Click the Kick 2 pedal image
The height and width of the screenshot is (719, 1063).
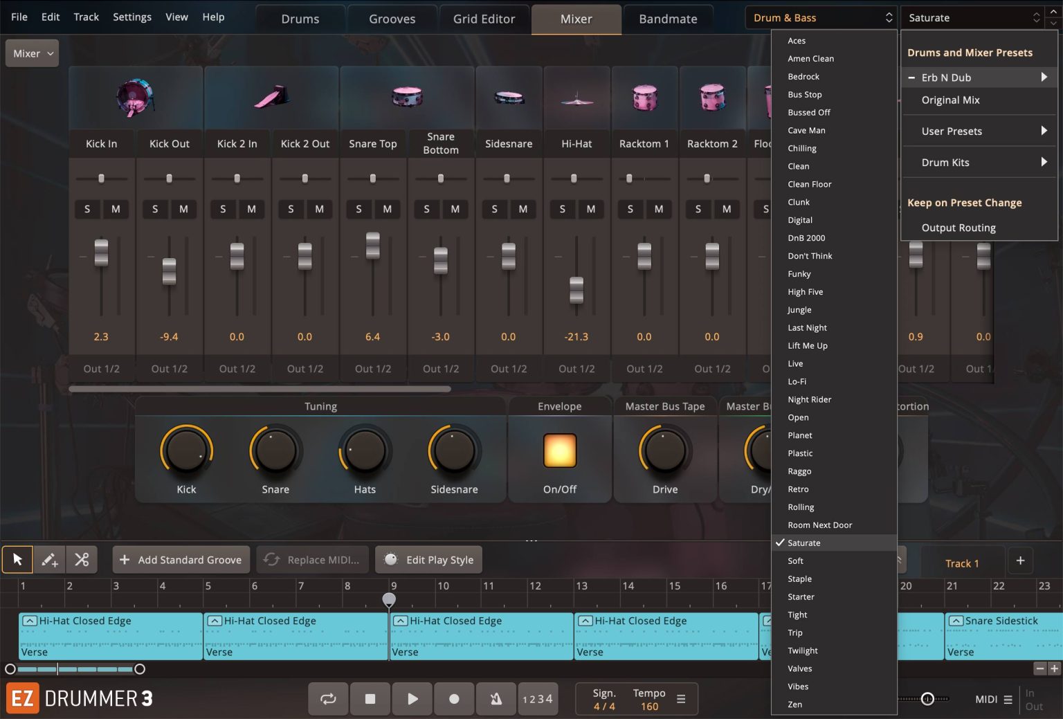coord(271,98)
